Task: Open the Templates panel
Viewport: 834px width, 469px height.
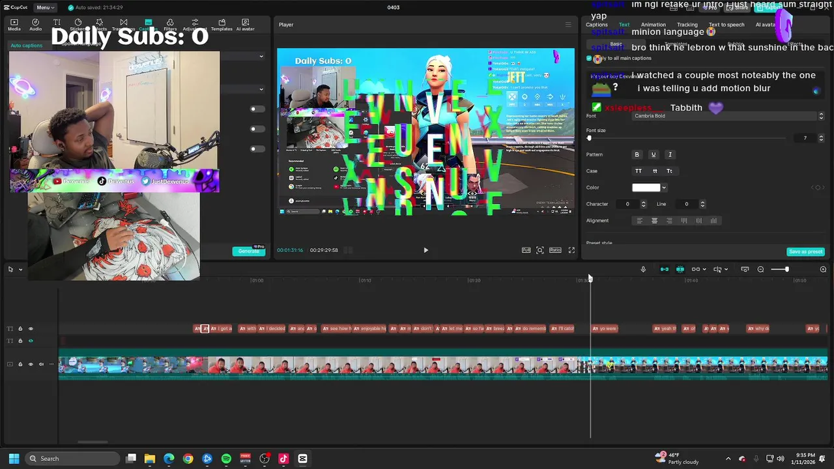Action: tap(222, 25)
